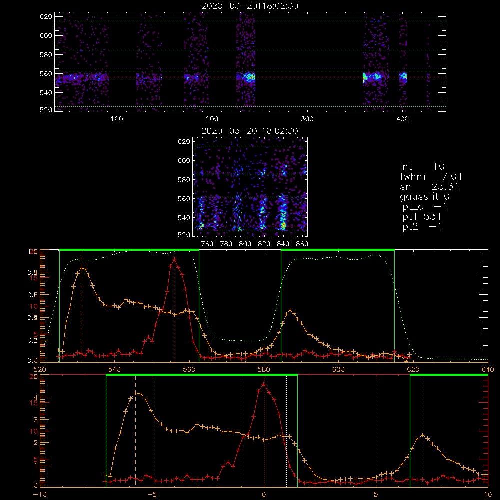Select the 'gaussfit 0' readout
Image resolution: width=500 pixels, height=500 pixels.
[424, 196]
